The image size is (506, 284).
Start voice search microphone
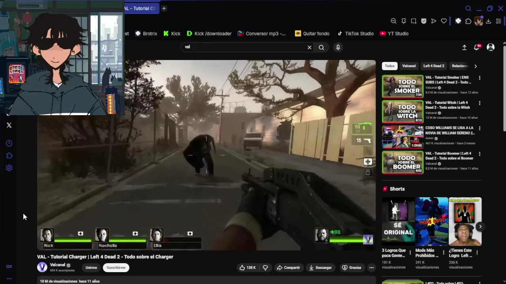point(338,47)
